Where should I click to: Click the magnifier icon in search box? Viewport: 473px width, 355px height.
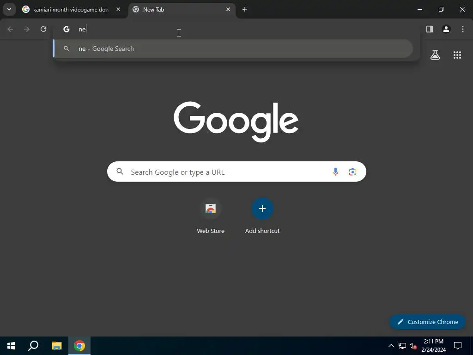pos(120,172)
